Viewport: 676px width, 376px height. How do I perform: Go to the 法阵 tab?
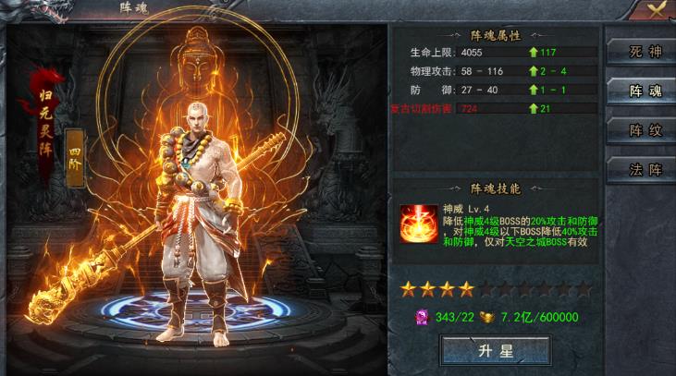(643, 170)
